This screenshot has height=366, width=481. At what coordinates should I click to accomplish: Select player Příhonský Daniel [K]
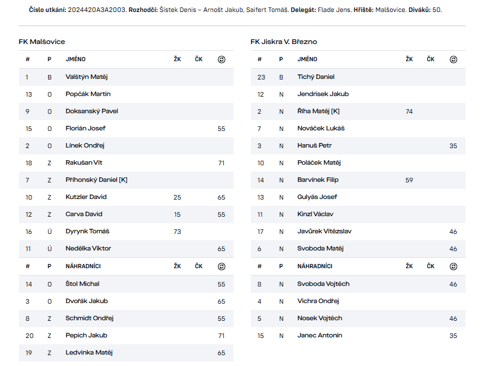coord(96,180)
